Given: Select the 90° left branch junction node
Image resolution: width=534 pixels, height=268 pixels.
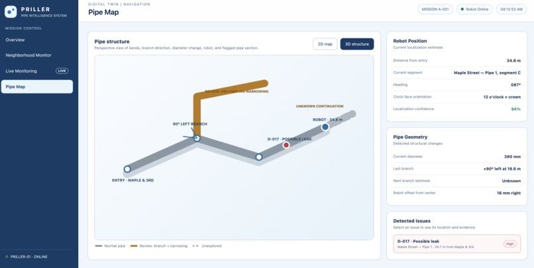Looking at the screenshot, I should (197, 138).
